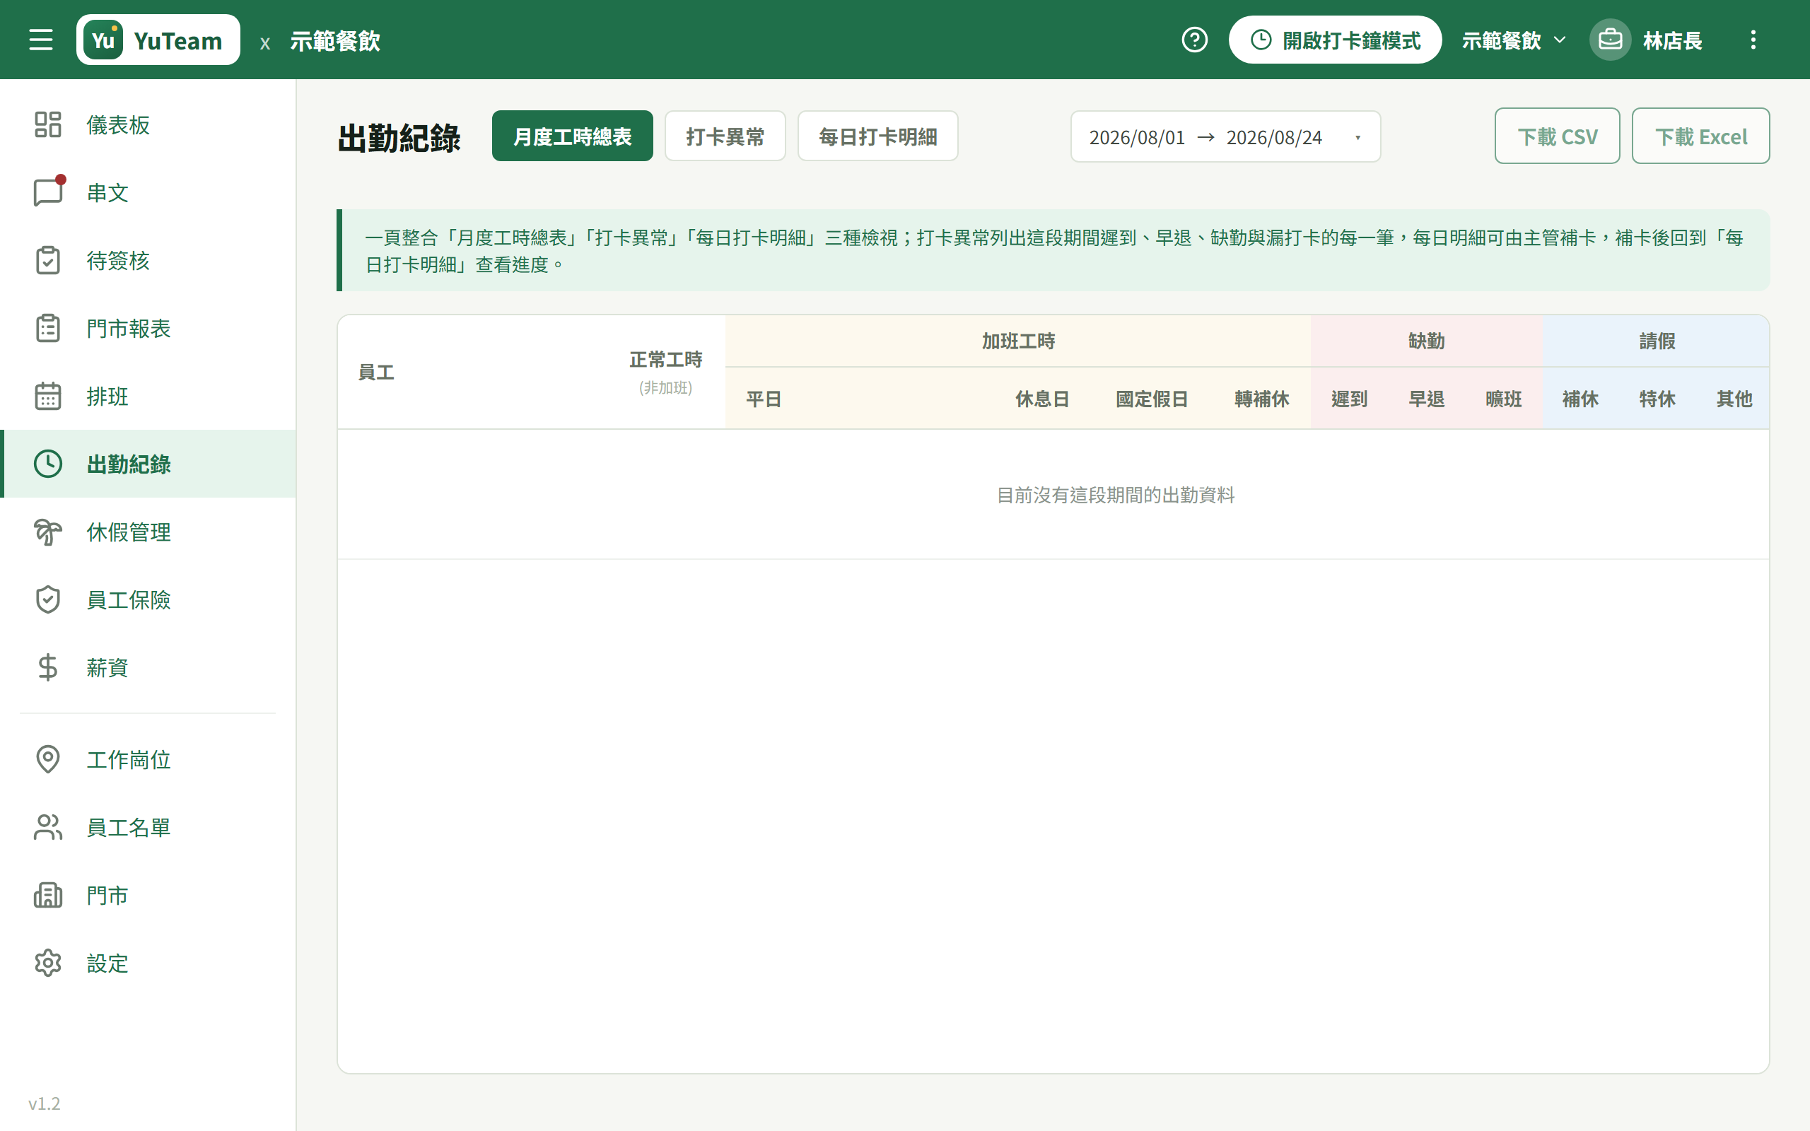Click the 平日 column header
Screen dimensions: 1810x1131
coord(764,399)
